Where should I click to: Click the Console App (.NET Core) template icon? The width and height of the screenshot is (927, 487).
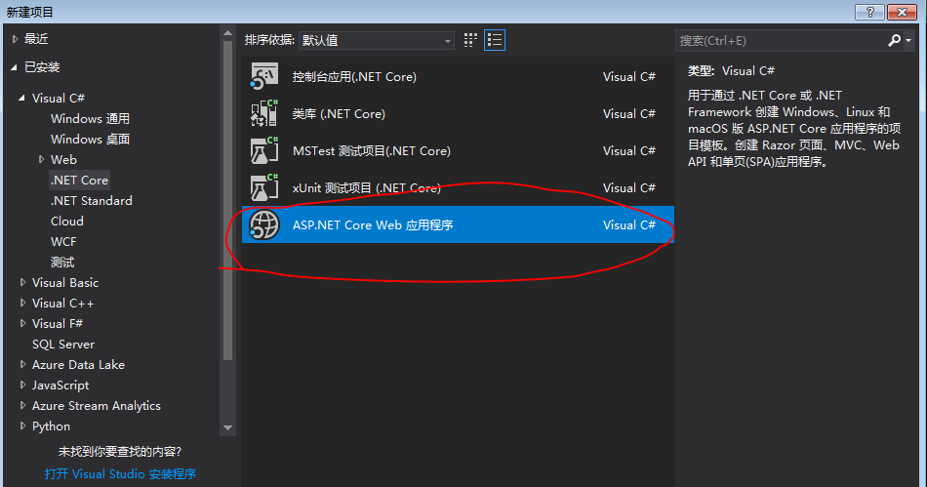coord(263,76)
